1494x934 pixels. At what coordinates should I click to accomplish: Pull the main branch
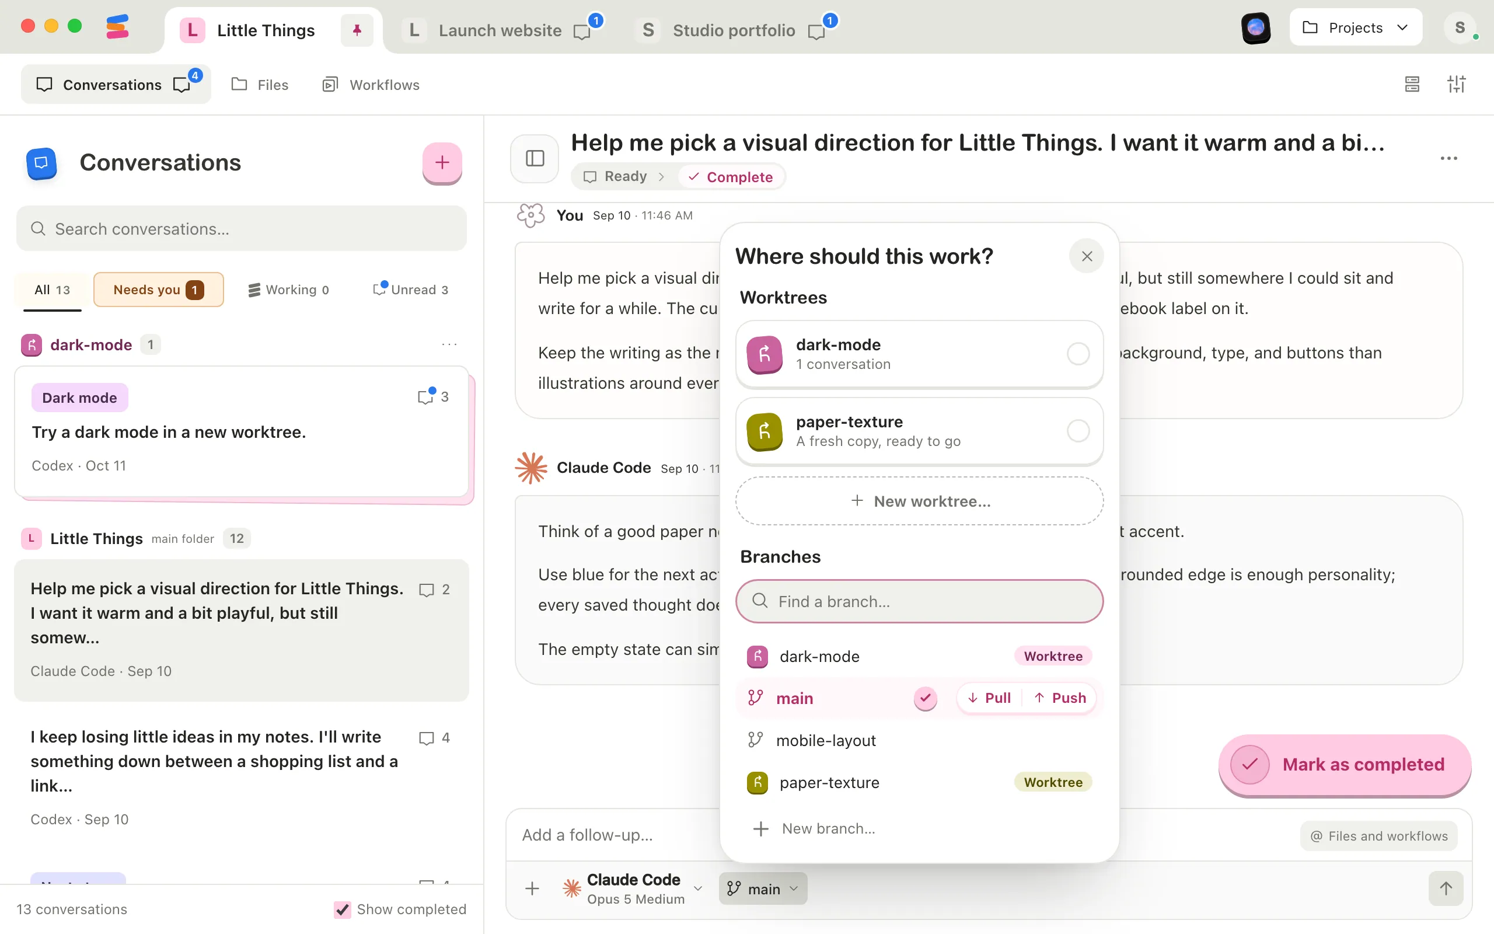(989, 698)
